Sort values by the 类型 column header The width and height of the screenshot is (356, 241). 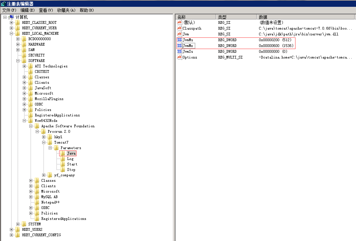(x=236, y=17)
